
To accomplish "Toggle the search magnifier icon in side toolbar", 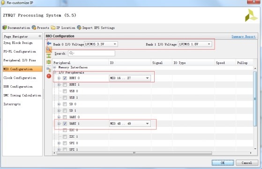I will [x=49, y=50].
